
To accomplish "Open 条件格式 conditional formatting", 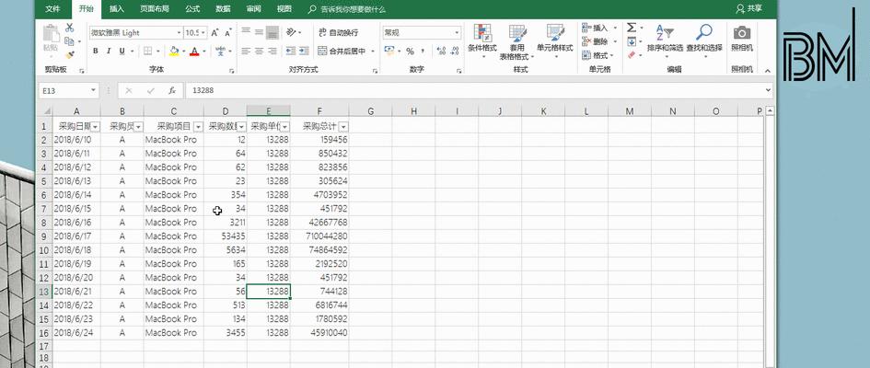I will (482, 41).
